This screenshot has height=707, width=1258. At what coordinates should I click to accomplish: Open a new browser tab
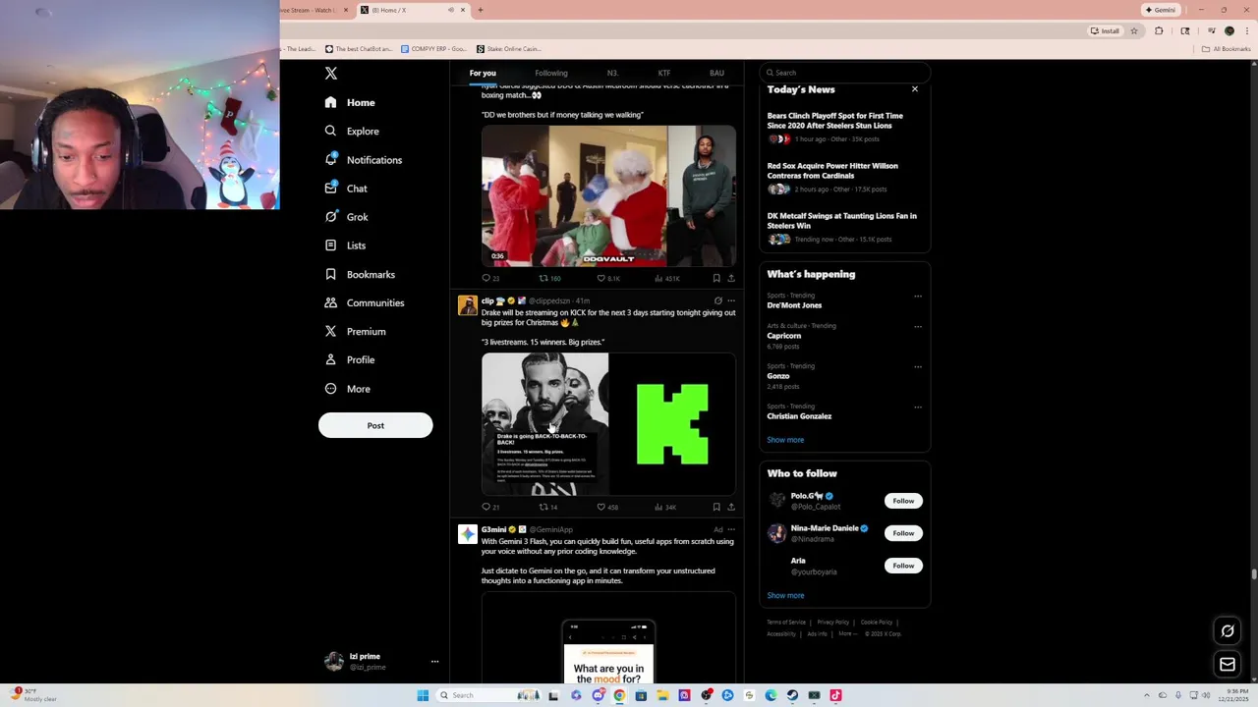[481, 10]
